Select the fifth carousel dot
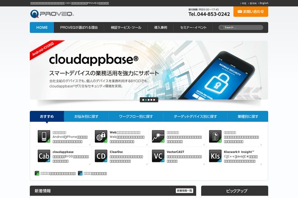 pyautogui.click(x=154, y=100)
